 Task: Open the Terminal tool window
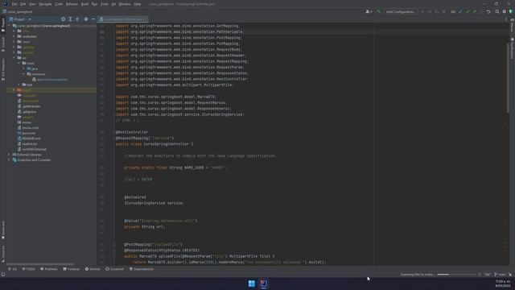click(72, 269)
